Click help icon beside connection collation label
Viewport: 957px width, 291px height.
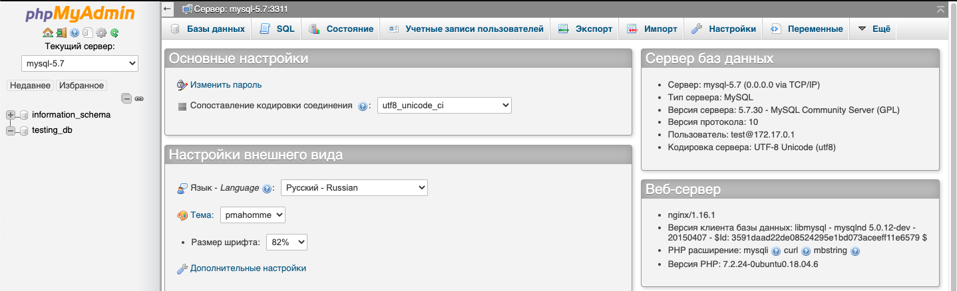(x=363, y=106)
